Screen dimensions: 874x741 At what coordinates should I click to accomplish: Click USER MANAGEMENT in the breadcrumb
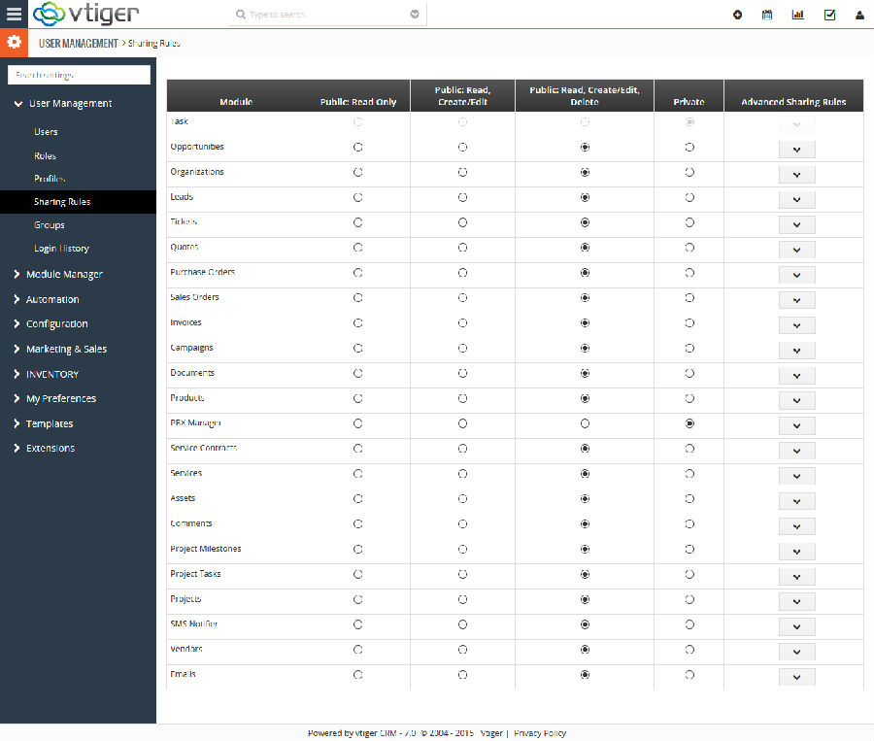tap(78, 44)
